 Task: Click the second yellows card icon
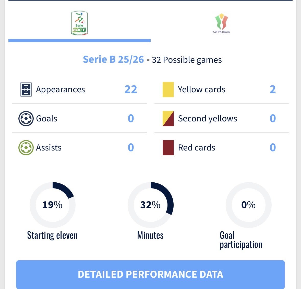(x=168, y=119)
